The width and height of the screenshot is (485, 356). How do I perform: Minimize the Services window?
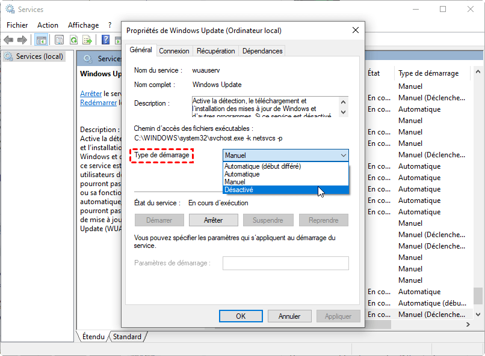click(x=416, y=9)
